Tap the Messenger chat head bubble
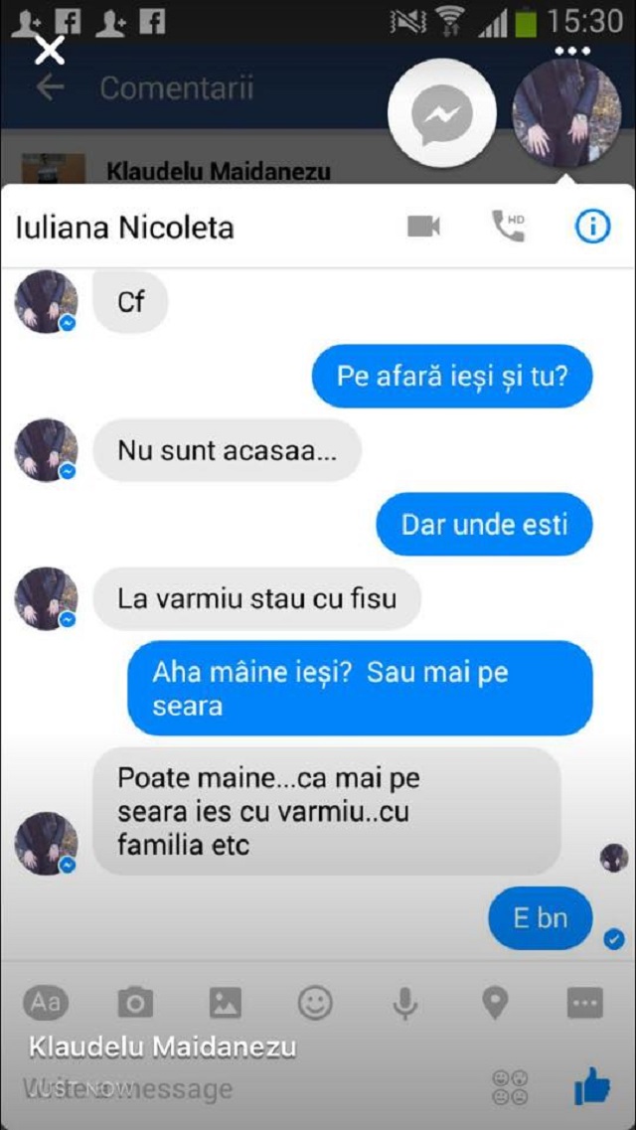The width and height of the screenshot is (636, 1130). click(442, 113)
